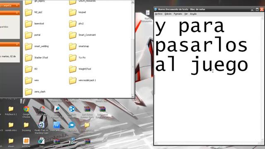Select the Incoming desktop folder

(x=26, y=127)
